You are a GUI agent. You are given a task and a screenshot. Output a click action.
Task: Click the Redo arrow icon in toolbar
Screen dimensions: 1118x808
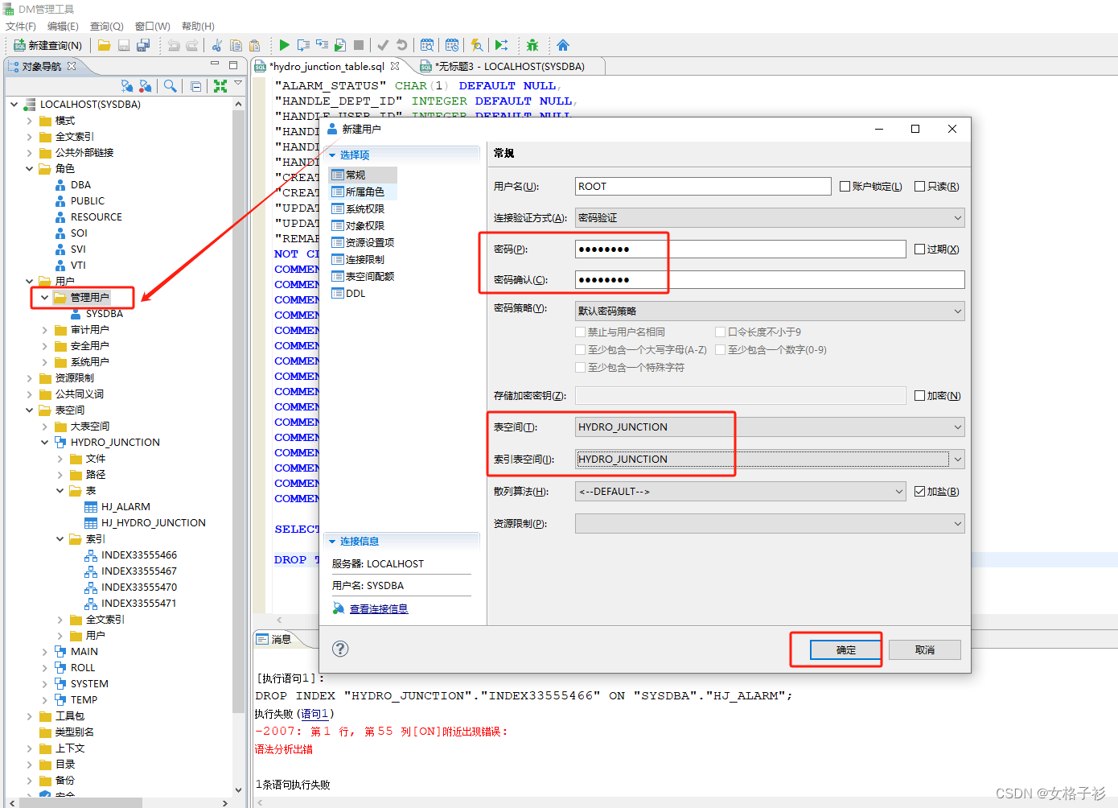(x=192, y=45)
